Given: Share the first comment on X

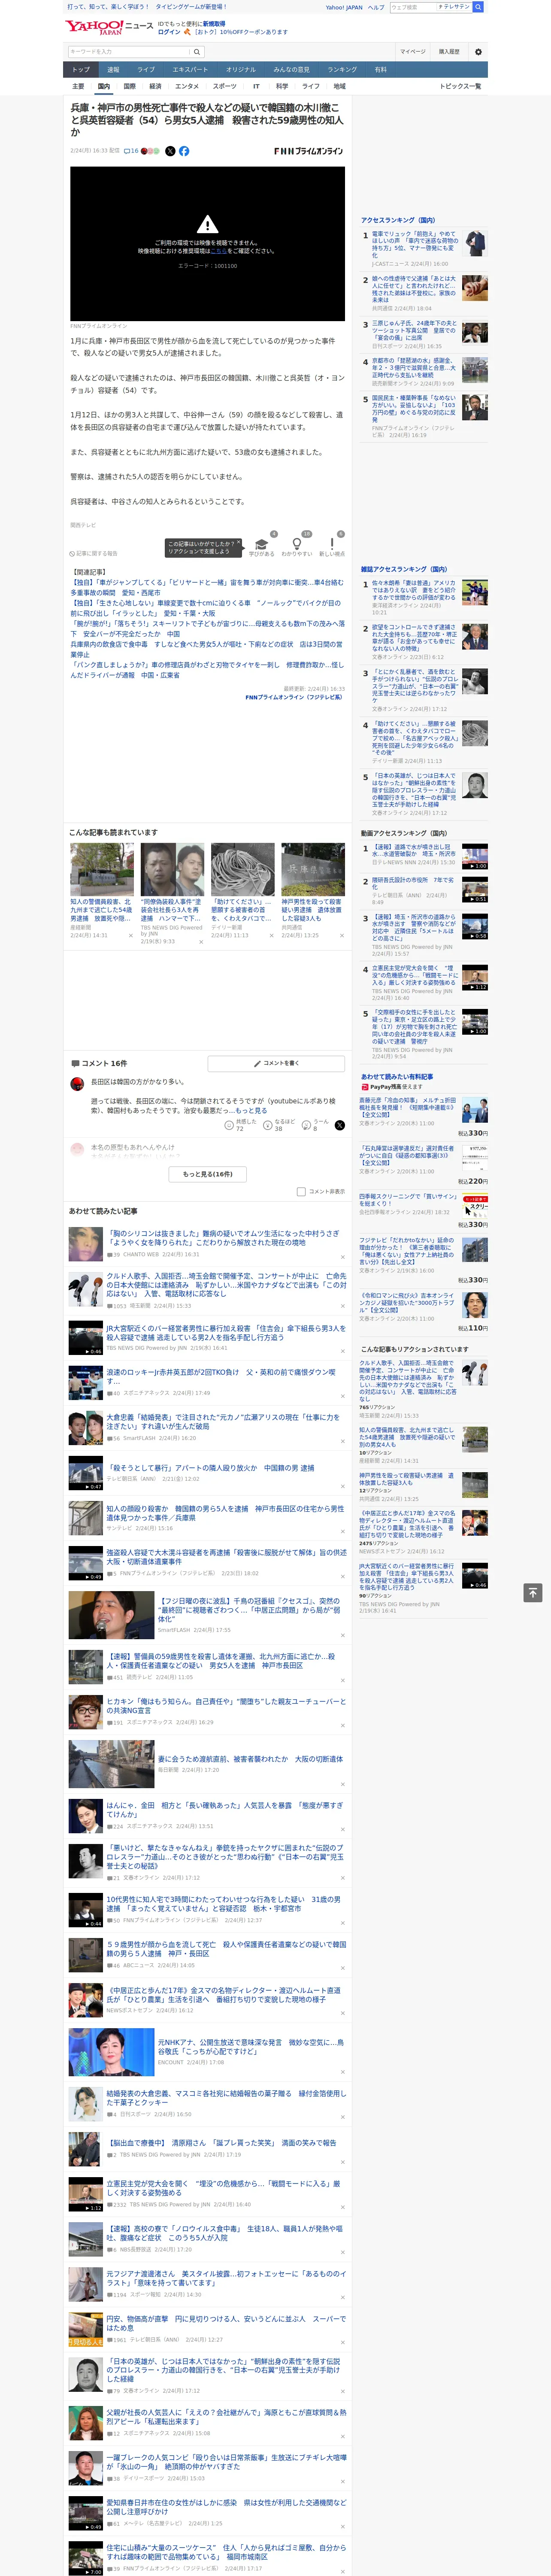Looking at the screenshot, I should (340, 1124).
